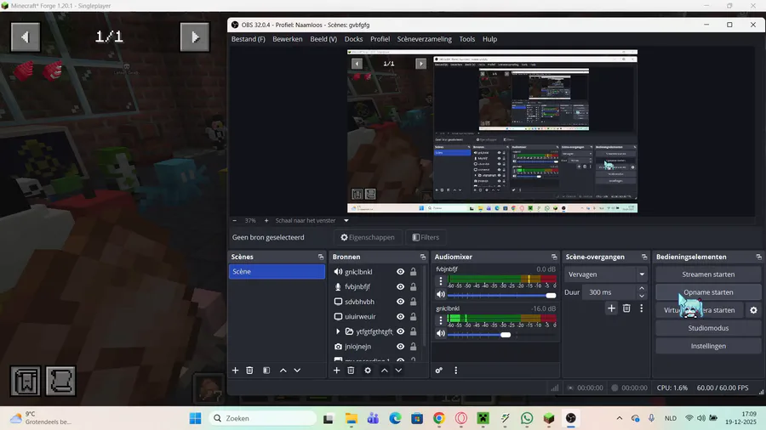766x430 pixels.
Task: Open the Docks menu
Action: [354, 39]
